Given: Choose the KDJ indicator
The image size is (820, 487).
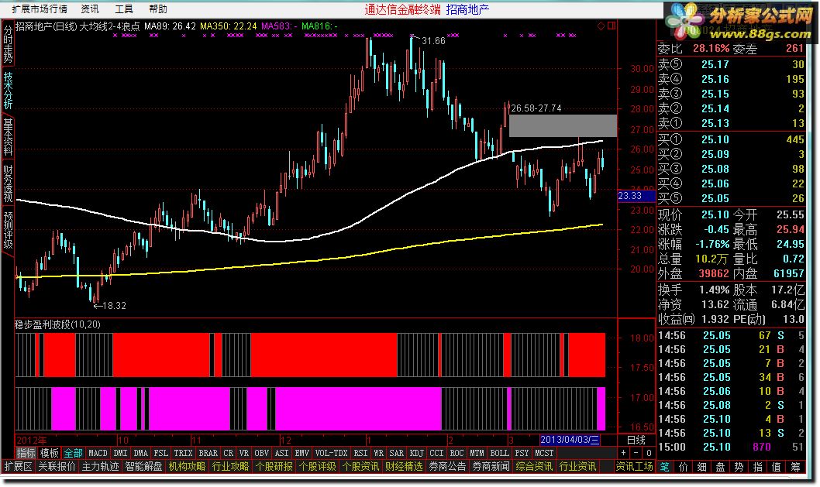Looking at the screenshot, I should click(417, 453).
